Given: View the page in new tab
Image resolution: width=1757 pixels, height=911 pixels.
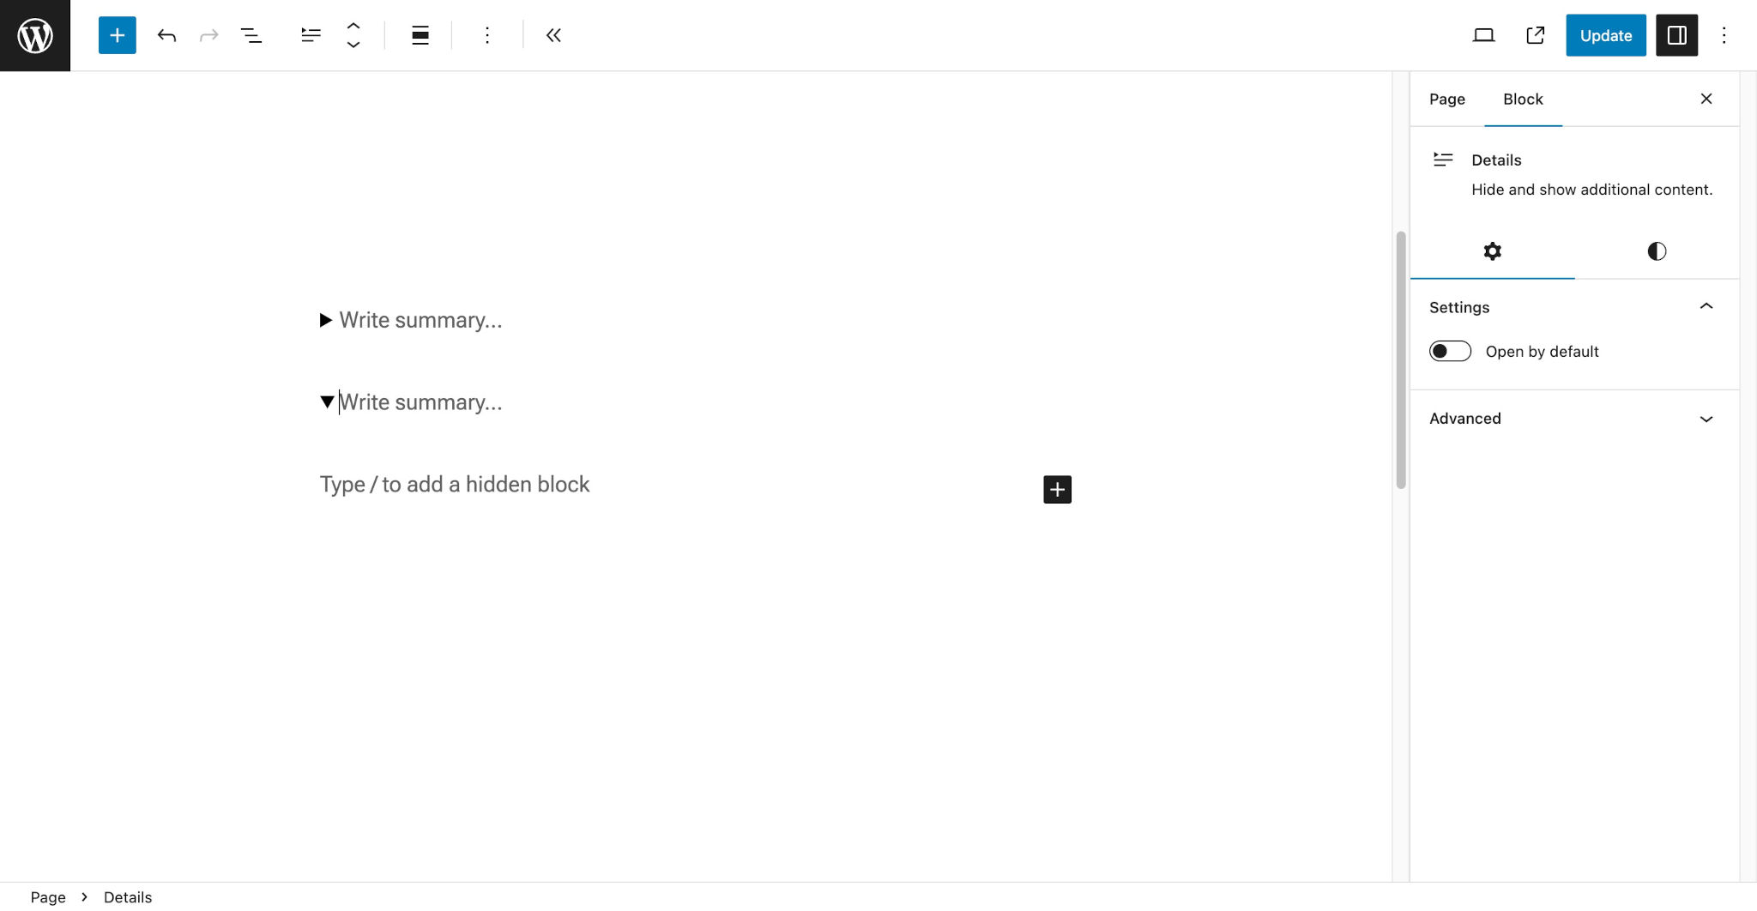Looking at the screenshot, I should click(1536, 35).
